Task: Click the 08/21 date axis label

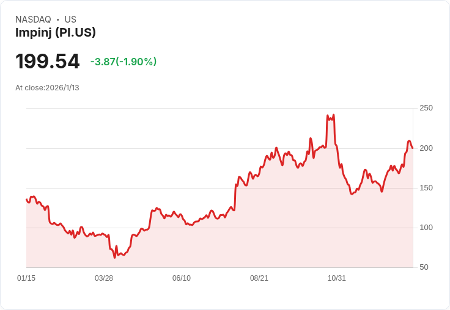Action: (x=259, y=278)
